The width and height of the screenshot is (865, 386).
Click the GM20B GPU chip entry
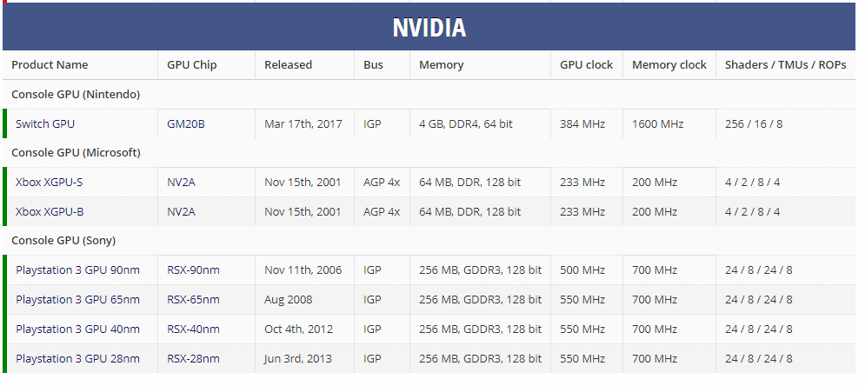click(x=186, y=123)
